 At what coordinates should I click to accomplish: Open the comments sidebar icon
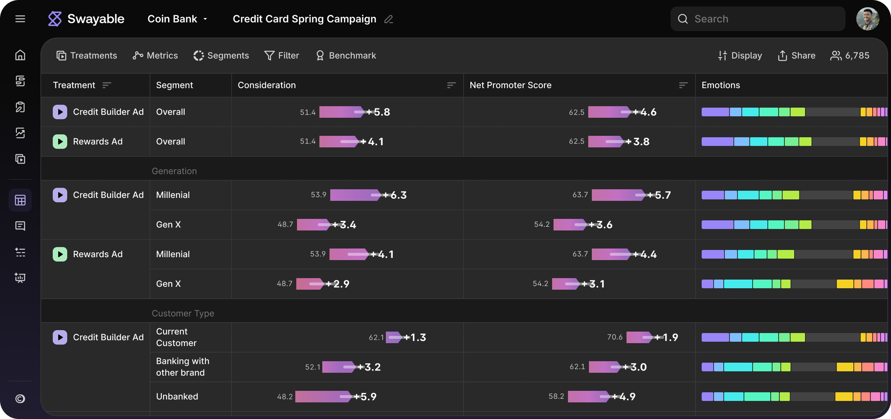pos(20,226)
